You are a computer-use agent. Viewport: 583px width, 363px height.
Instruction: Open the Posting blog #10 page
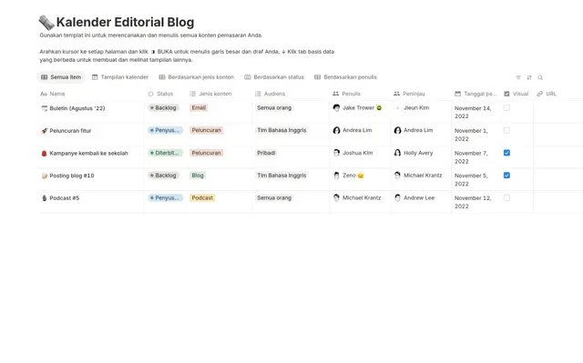[72, 176]
